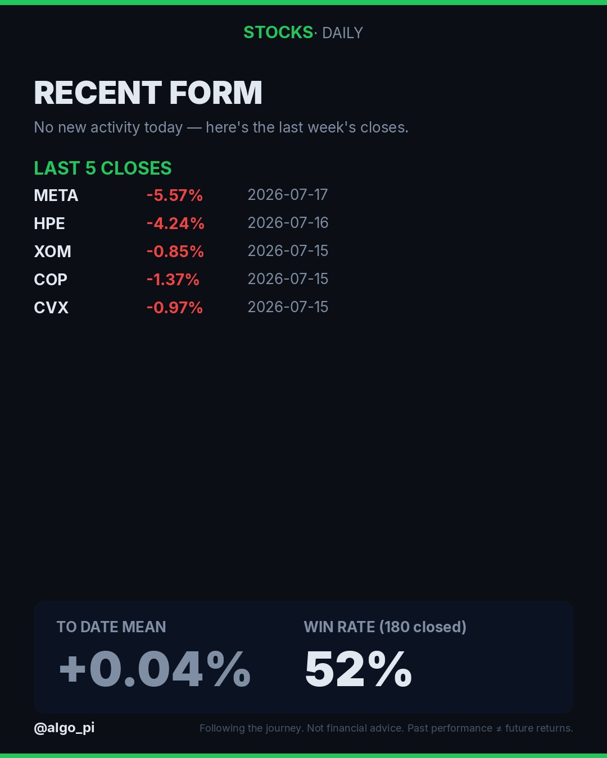Screen dimensions: 607x758
Task: Click CVX's -0.97% return value
Action: [x=174, y=307]
